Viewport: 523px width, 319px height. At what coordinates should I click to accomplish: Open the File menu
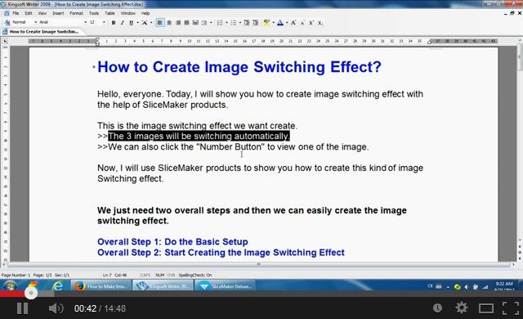pyautogui.click(x=16, y=13)
